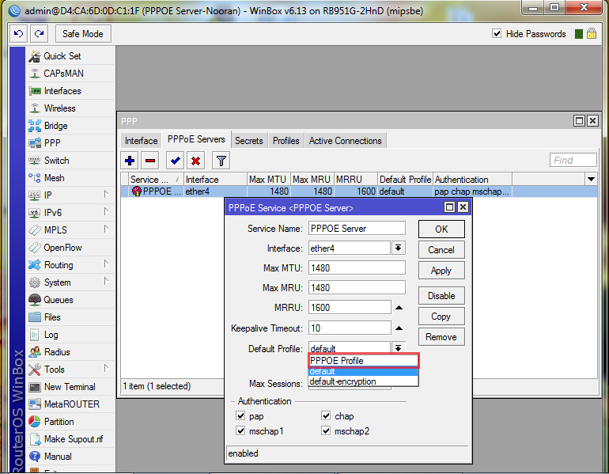
Task: Click the Find search box
Action: (573, 160)
